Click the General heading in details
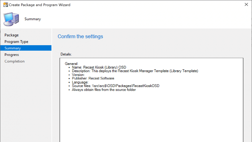This screenshot has width=252, height=142. coord(72,63)
